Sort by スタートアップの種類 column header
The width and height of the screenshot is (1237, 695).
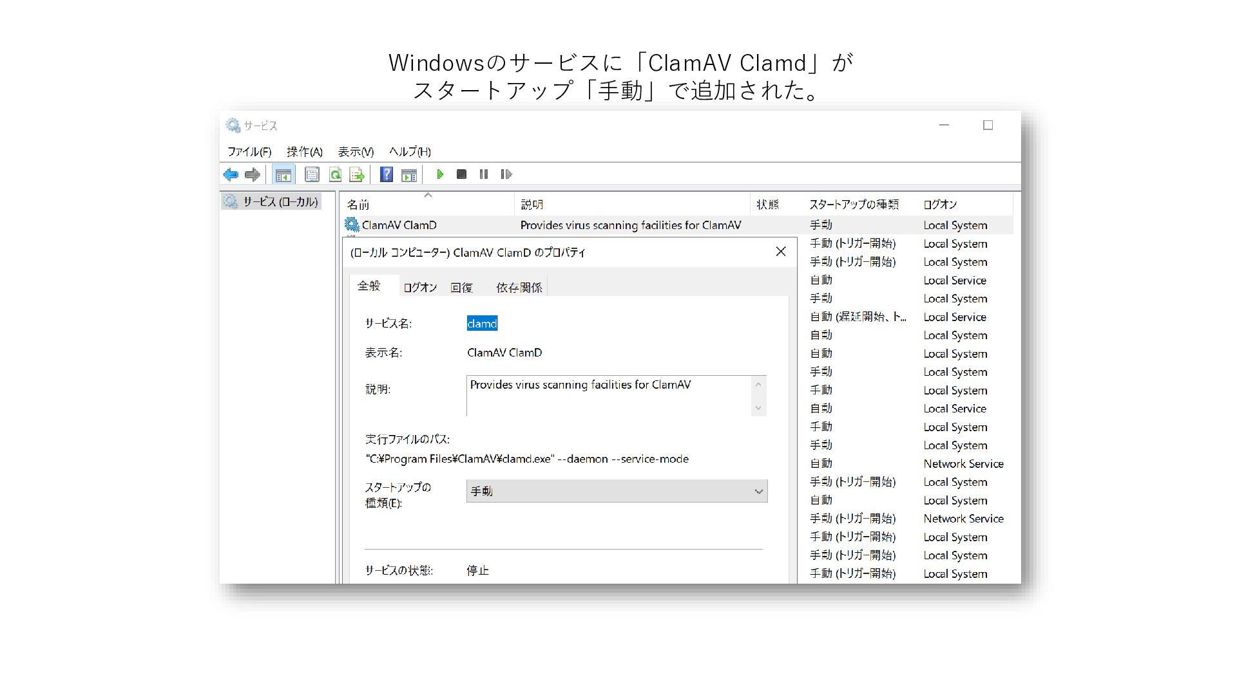point(854,205)
